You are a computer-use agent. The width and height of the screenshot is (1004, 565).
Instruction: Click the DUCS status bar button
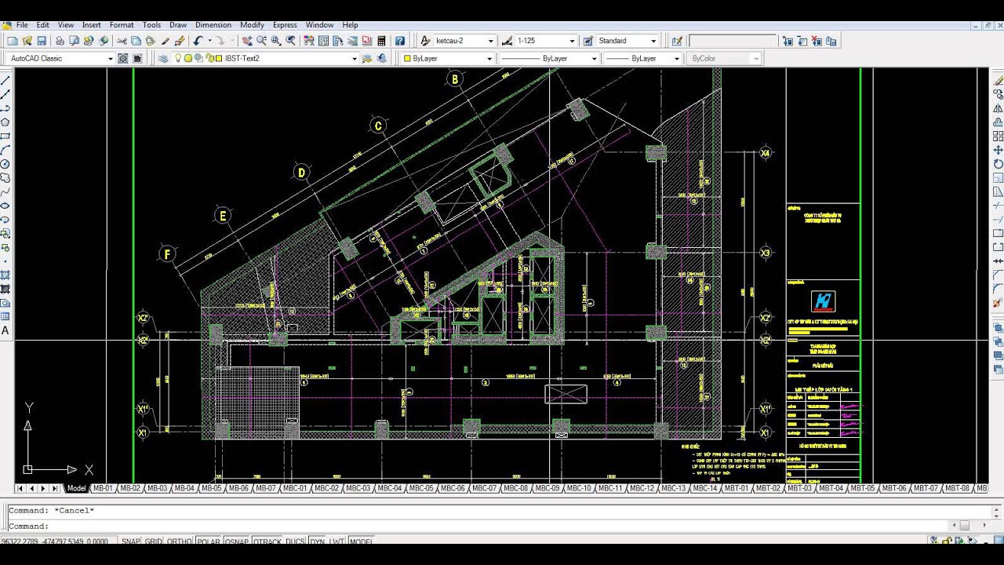[x=295, y=541]
